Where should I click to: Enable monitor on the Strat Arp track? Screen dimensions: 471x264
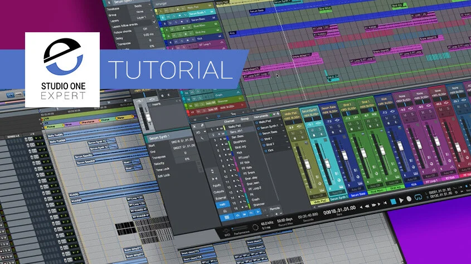click(x=190, y=33)
